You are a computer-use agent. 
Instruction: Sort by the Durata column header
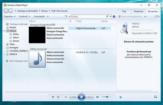pos(106,21)
